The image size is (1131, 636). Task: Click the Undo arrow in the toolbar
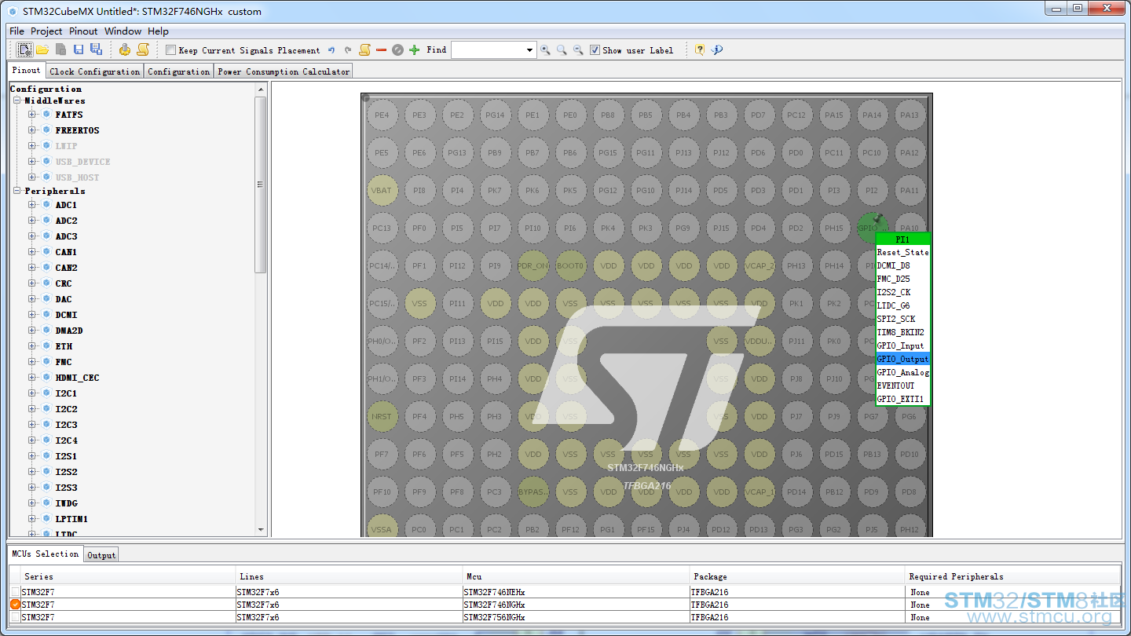(331, 50)
